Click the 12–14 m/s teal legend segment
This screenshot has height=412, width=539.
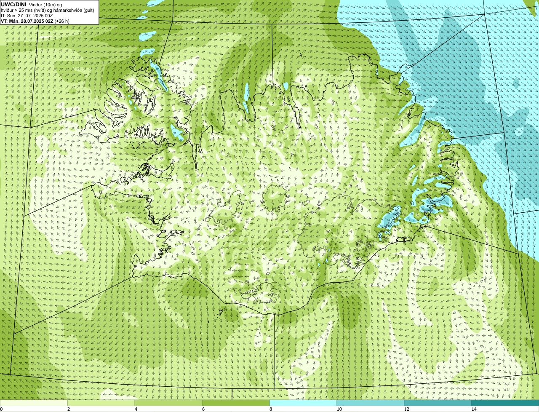coord(438,403)
